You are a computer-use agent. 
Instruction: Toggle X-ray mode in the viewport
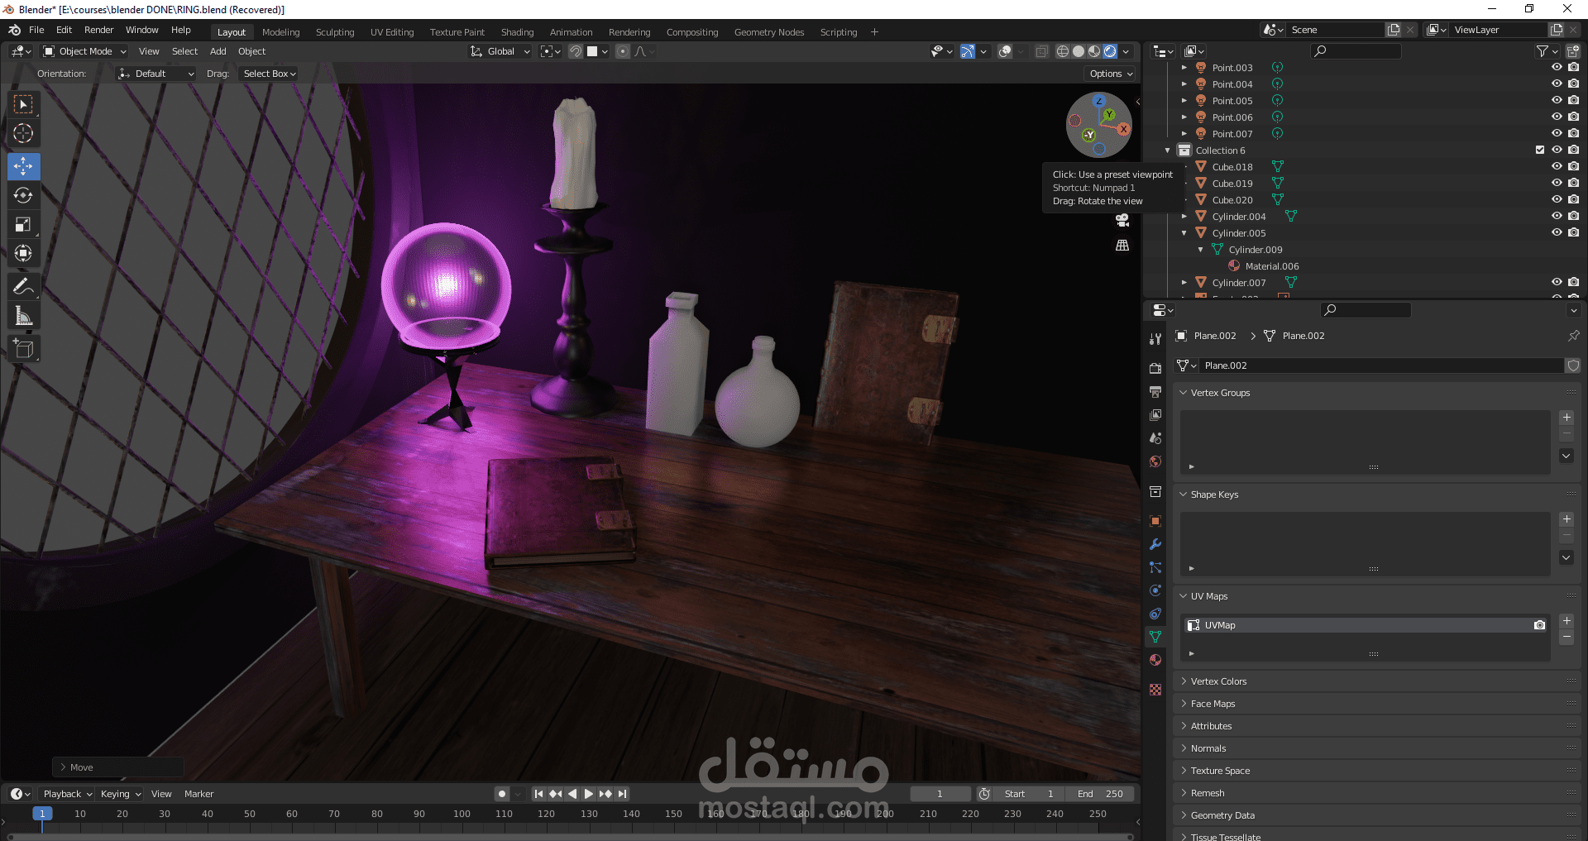click(x=1041, y=51)
